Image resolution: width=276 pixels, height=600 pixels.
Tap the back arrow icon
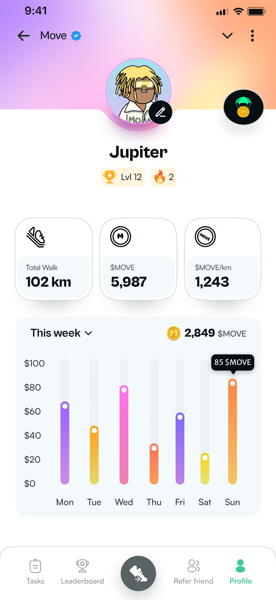[x=24, y=36]
